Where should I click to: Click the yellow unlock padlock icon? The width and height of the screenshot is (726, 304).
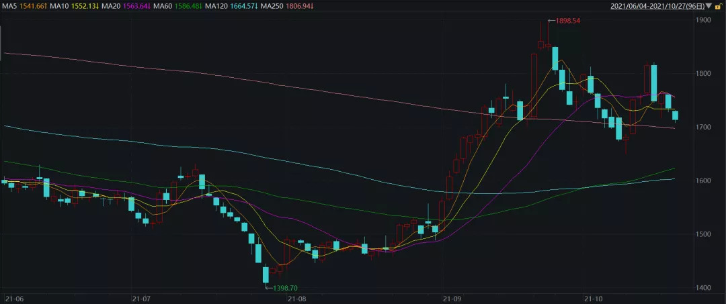(718, 6)
